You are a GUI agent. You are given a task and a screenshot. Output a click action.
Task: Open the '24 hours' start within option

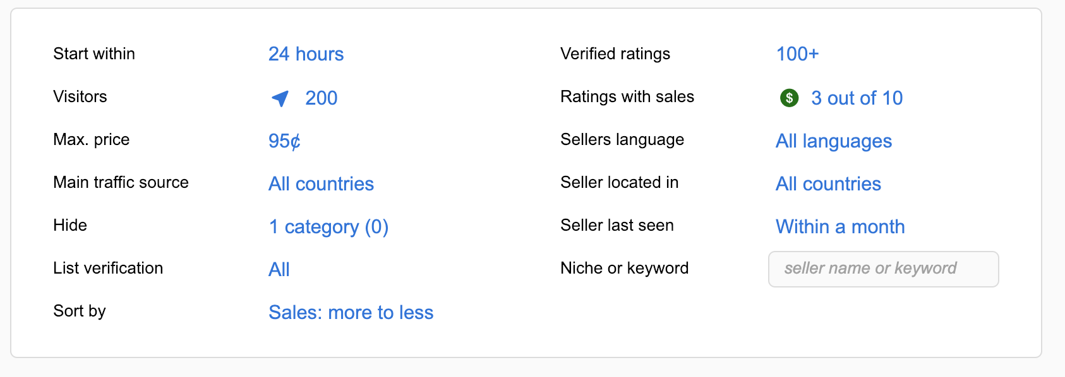tap(306, 54)
